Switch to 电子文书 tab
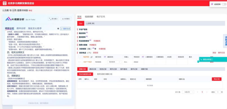This screenshot has height=109, width=227. (101, 17)
